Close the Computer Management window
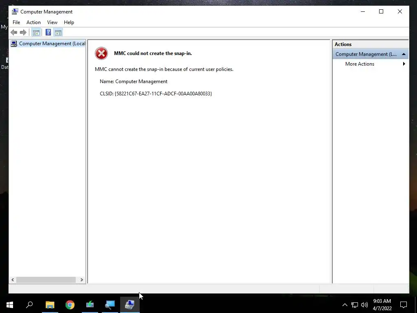The height and width of the screenshot is (313, 417). pos(400,11)
